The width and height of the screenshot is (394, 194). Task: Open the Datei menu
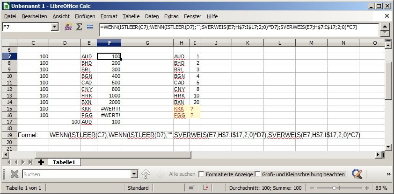(x=10, y=16)
